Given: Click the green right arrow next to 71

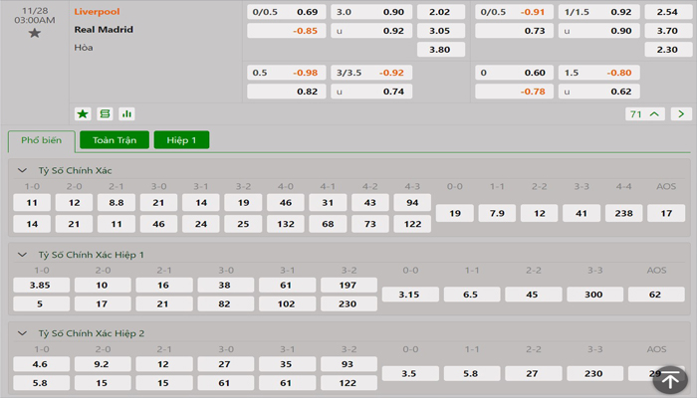Looking at the screenshot, I should tap(681, 113).
